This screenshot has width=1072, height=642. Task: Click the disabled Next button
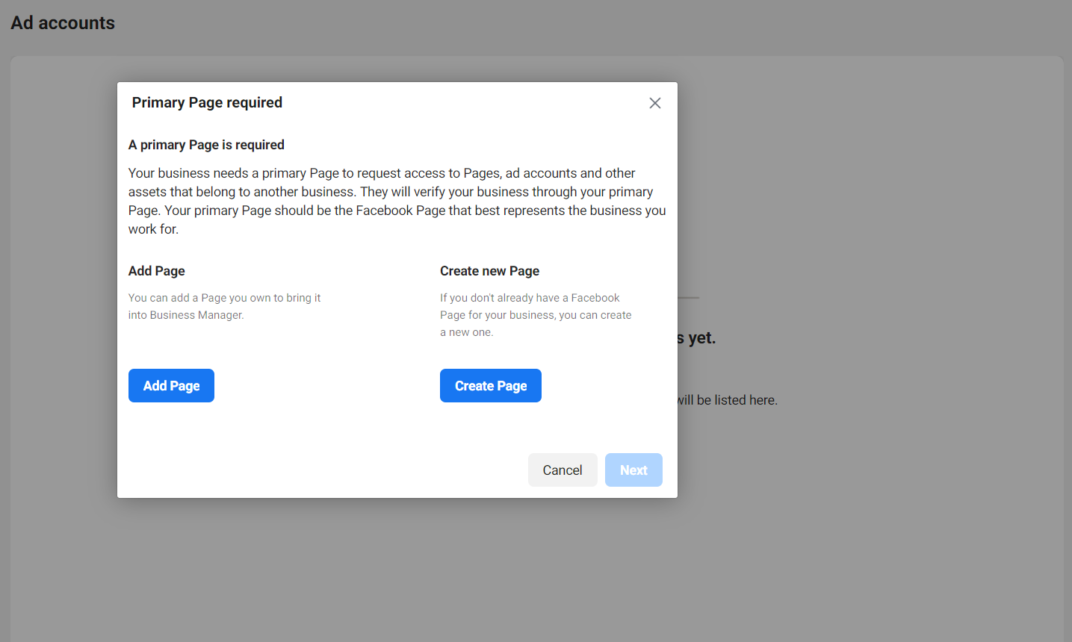click(x=633, y=470)
